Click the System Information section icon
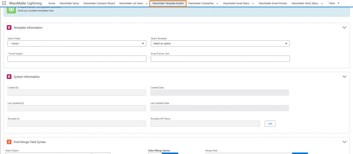 9,76
